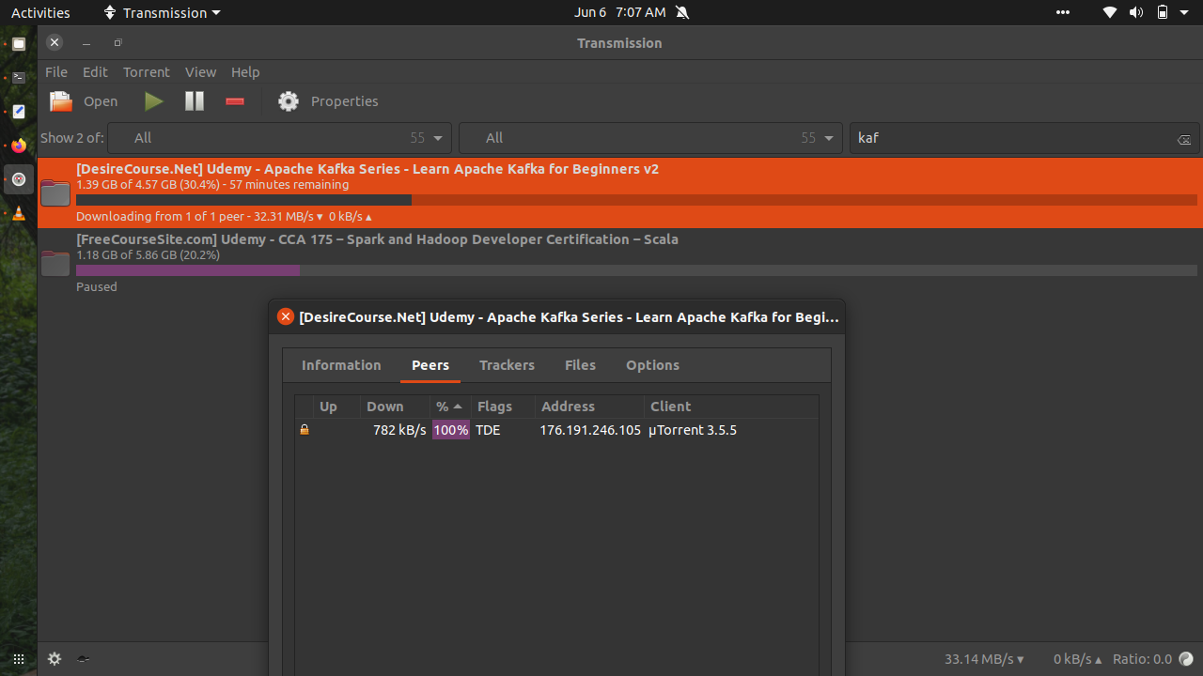Switch to the Information tab
This screenshot has height=676, width=1203.
(x=341, y=365)
